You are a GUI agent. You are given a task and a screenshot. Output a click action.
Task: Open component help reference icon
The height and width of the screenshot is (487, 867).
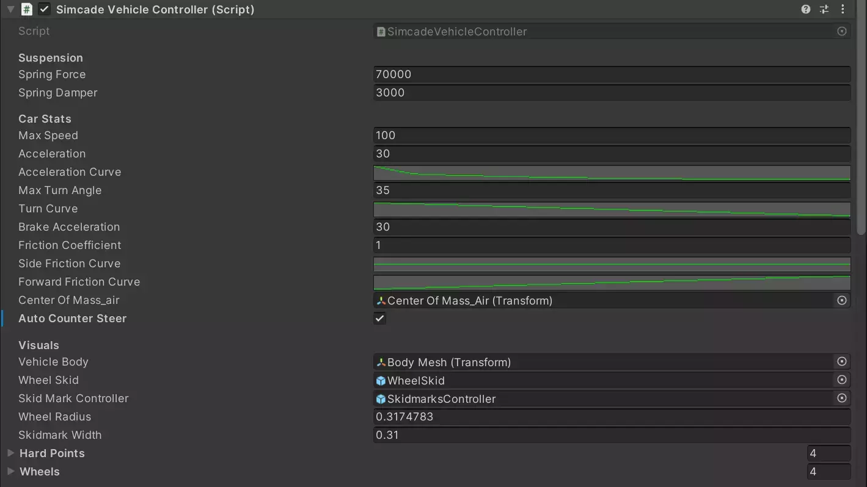click(805, 9)
